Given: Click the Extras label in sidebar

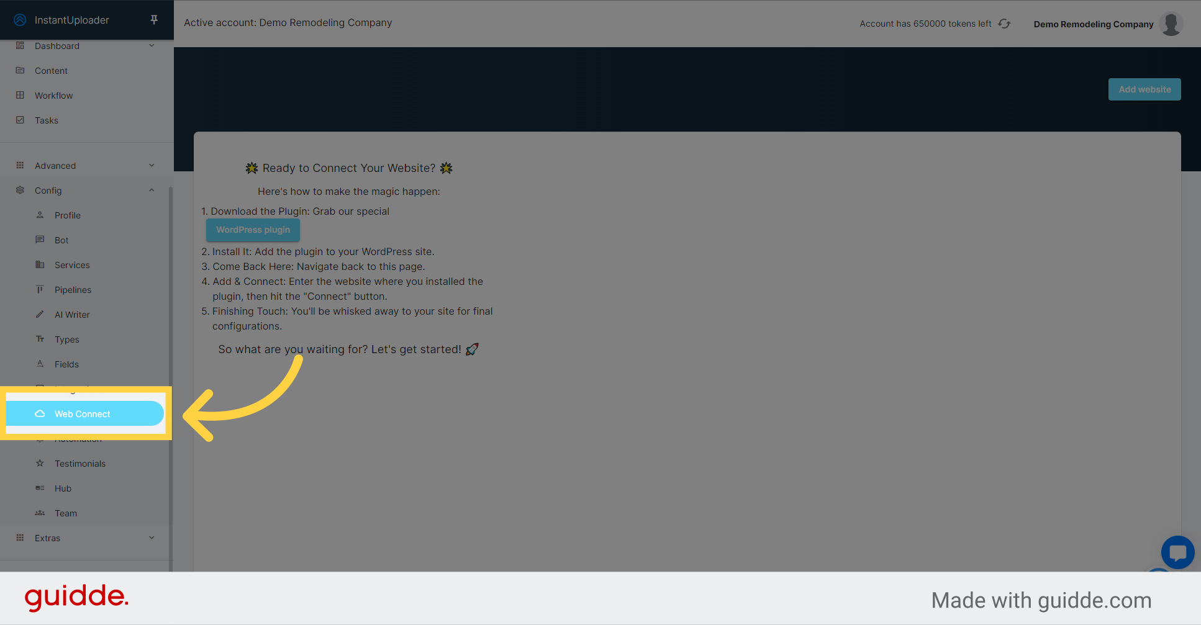Looking at the screenshot, I should [47, 538].
